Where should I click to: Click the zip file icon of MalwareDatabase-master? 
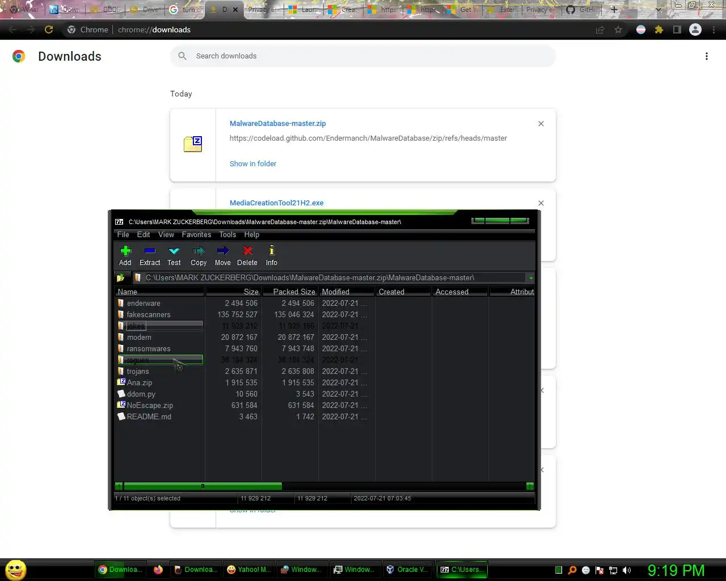click(193, 144)
